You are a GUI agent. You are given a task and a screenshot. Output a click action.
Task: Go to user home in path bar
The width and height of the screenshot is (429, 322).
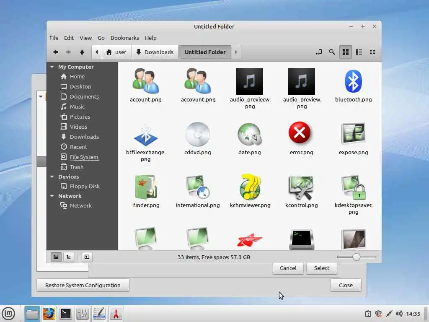[117, 52]
